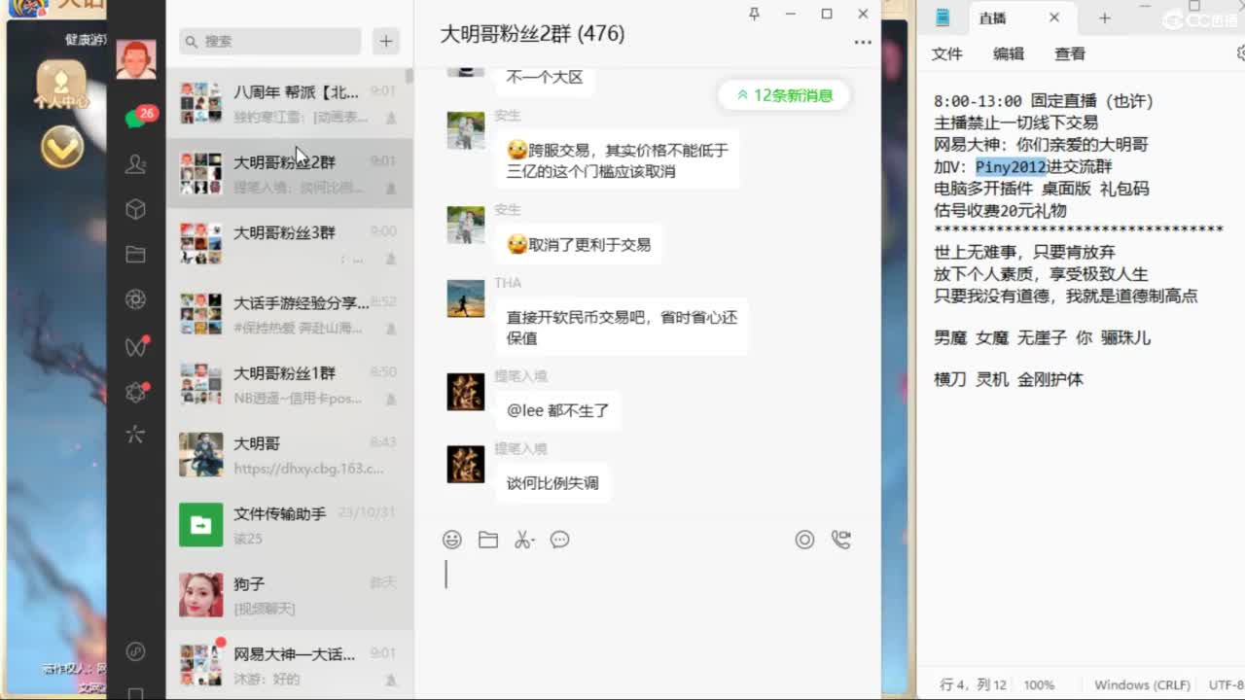Open the 八周年 帮派 chat
Screen dimensions: 1245x700
coord(290,103)
